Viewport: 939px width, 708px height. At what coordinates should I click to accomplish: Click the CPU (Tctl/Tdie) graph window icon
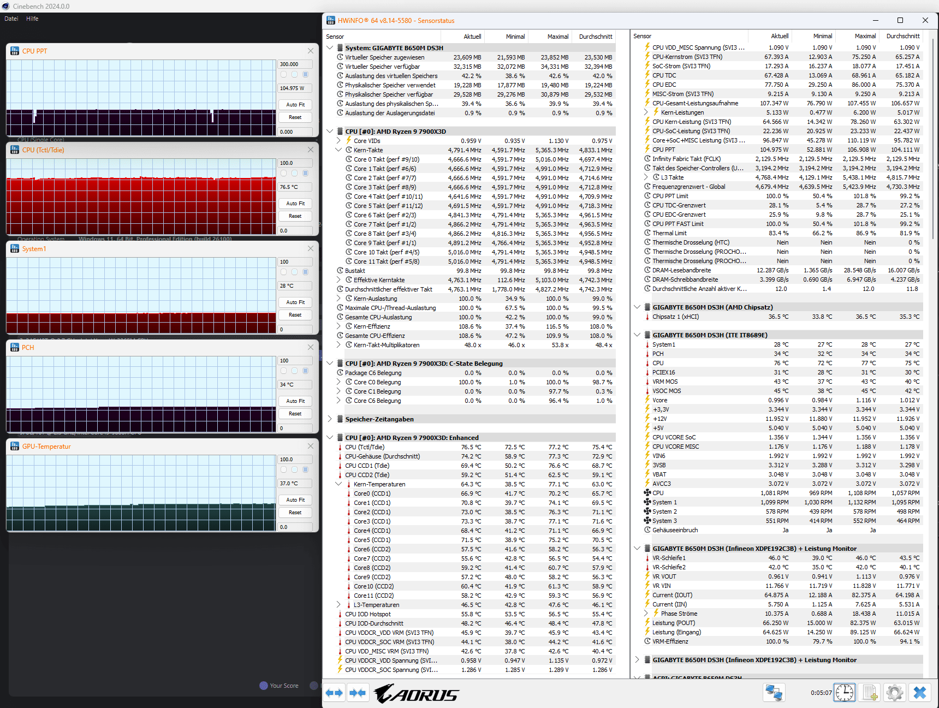coord(15,150)
